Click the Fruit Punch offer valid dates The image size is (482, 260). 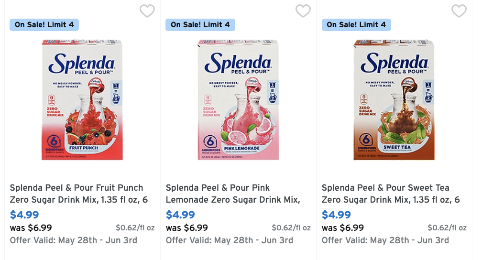[74, 240]
